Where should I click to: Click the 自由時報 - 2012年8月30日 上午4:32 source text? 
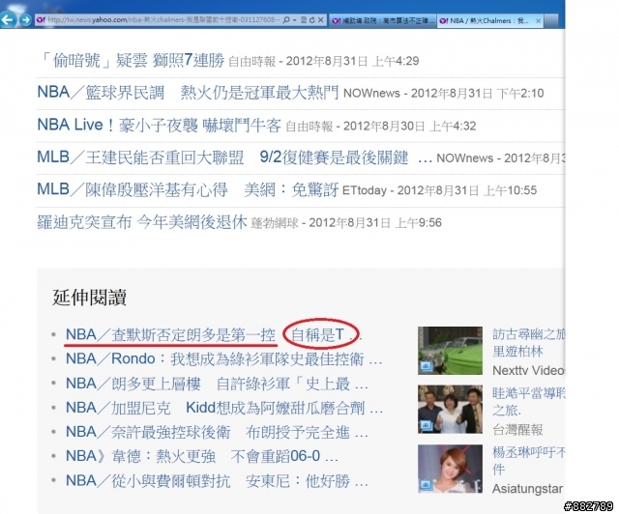tap(381, 127)
